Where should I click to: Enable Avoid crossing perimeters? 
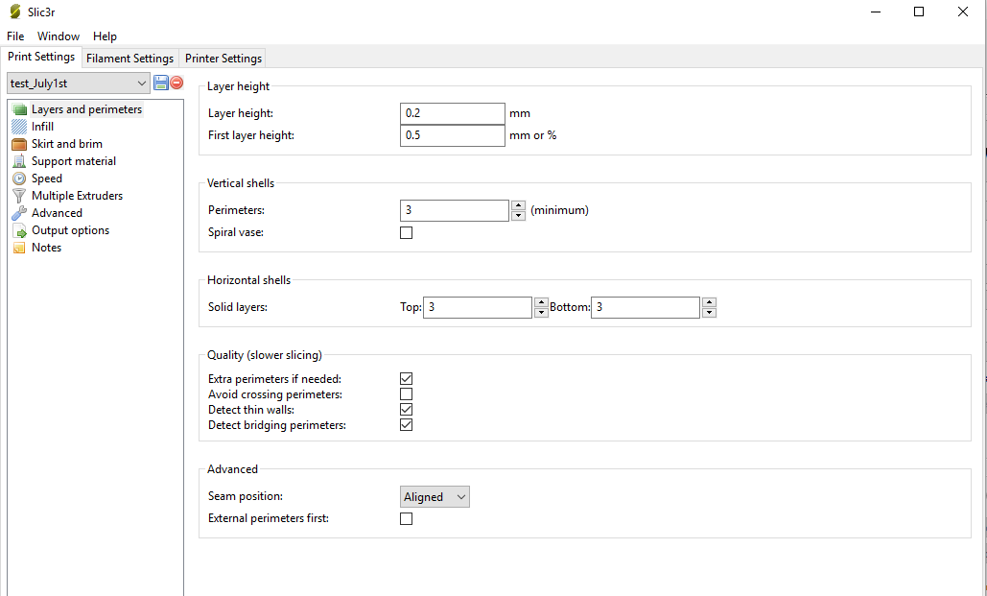tap(406, 394)
